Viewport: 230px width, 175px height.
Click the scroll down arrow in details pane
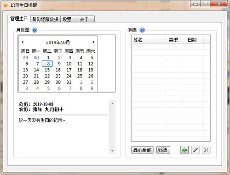[x=113, y=151]
